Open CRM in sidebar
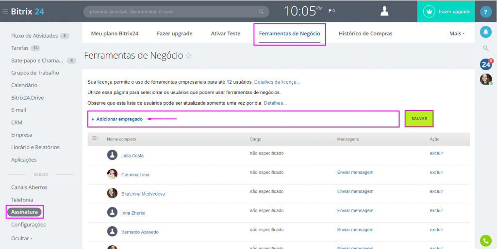 [17, 123]
